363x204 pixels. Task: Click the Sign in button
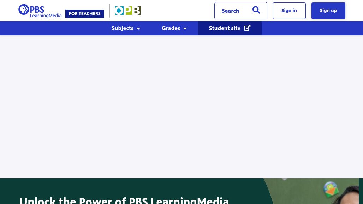point(289,10)
